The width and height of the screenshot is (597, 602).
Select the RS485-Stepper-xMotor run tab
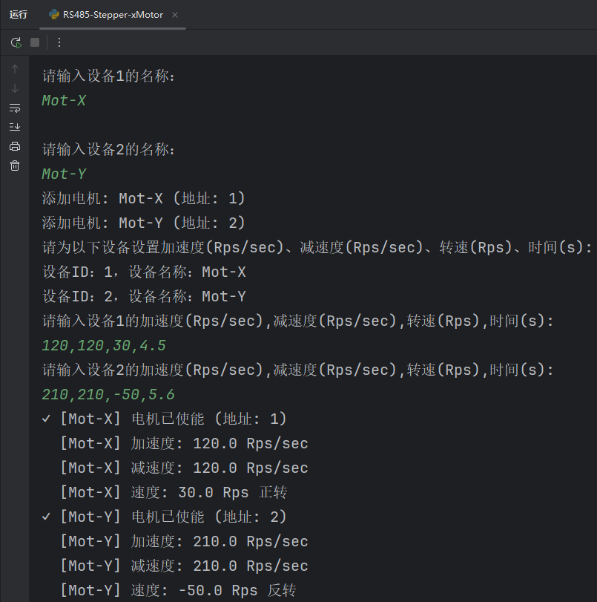pos(113,15)
